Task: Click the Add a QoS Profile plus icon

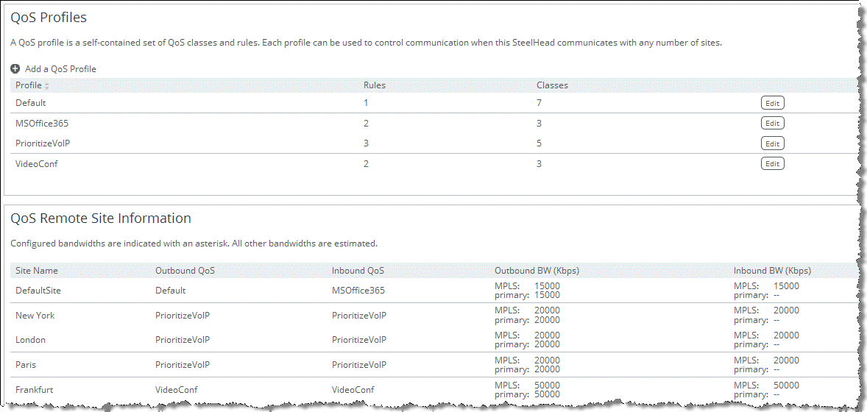Action: pos(15,68)
